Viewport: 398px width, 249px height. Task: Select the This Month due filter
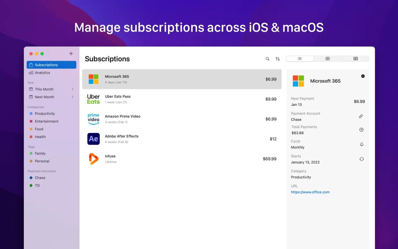44,89
